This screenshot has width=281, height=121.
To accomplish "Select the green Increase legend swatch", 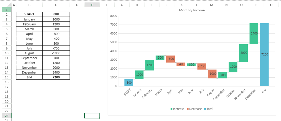I will (172, 109).
